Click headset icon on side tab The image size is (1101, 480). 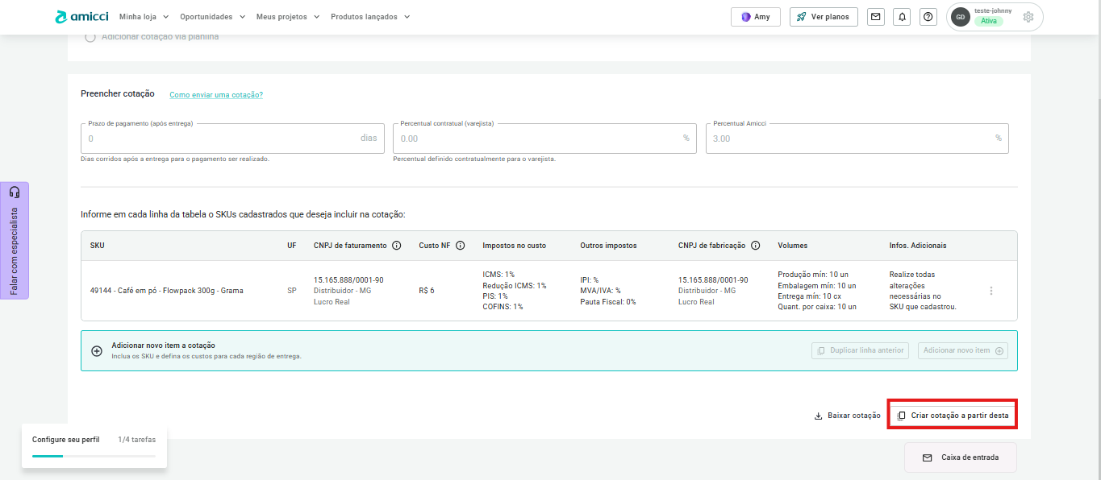pyautogui.click(x=15, y=192)
